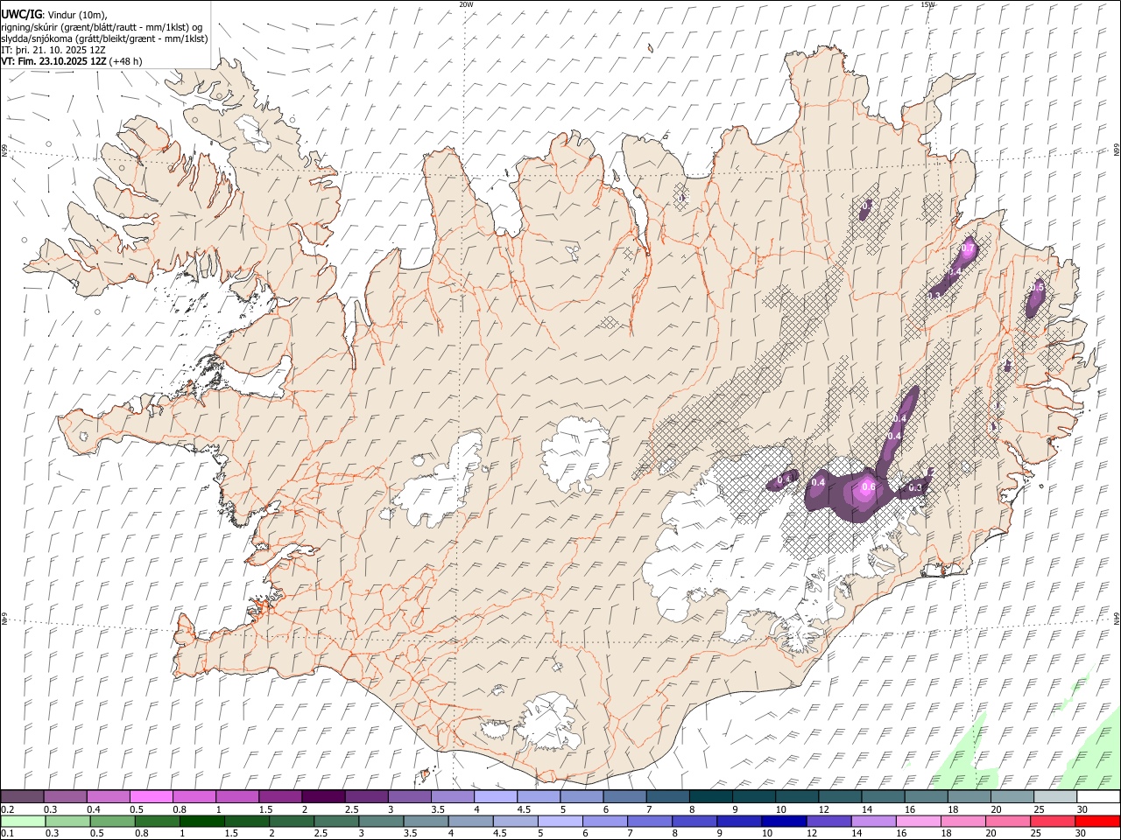Viewport: 1121px width, 840px height.
Task: Click the upper legend swatch starting at 4
Action: (496, 797)
